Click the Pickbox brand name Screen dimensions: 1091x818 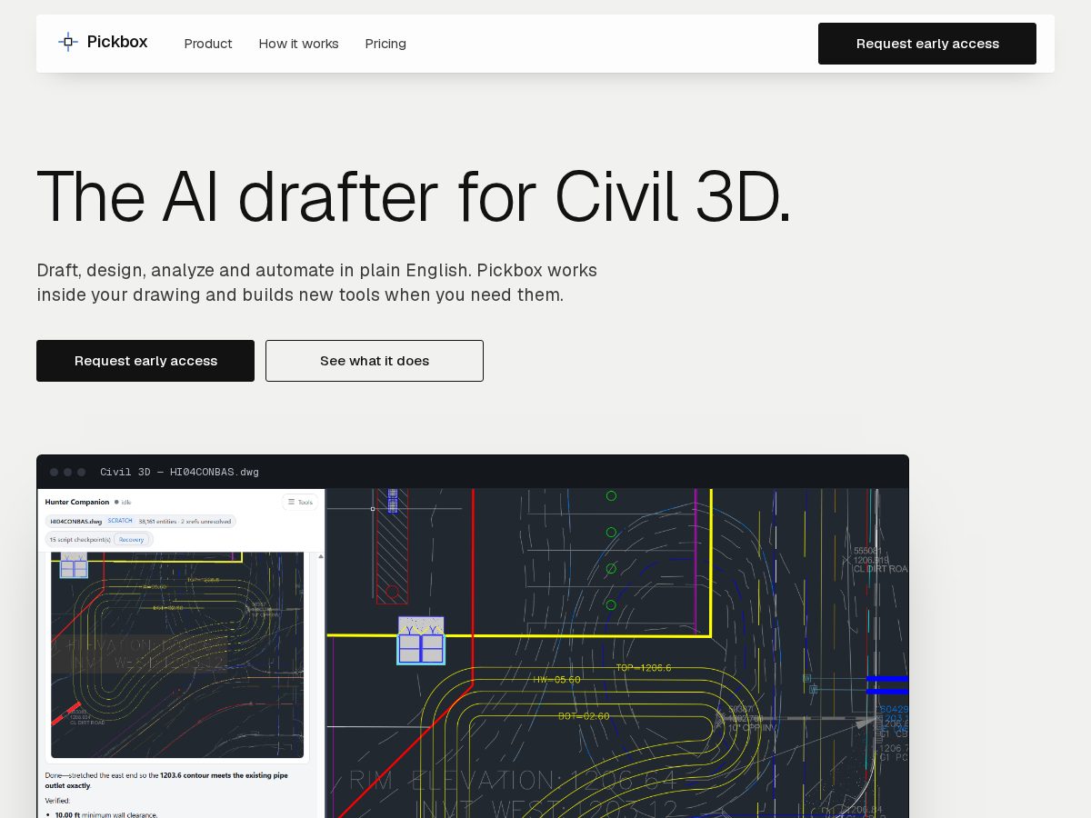coord(117,42)
